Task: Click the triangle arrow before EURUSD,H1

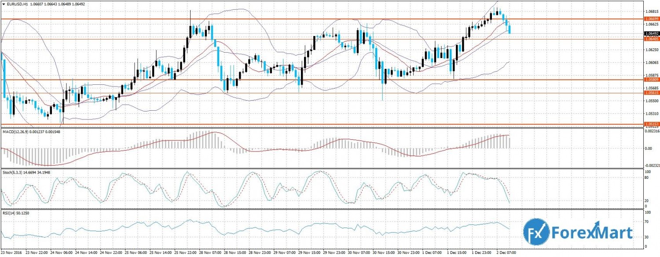Action: coord(4,4)
